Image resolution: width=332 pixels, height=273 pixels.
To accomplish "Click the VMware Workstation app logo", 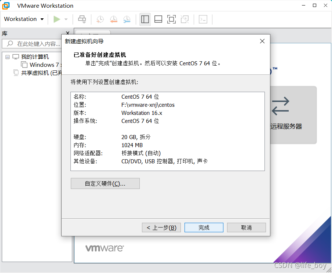I will tap(6, 6).
